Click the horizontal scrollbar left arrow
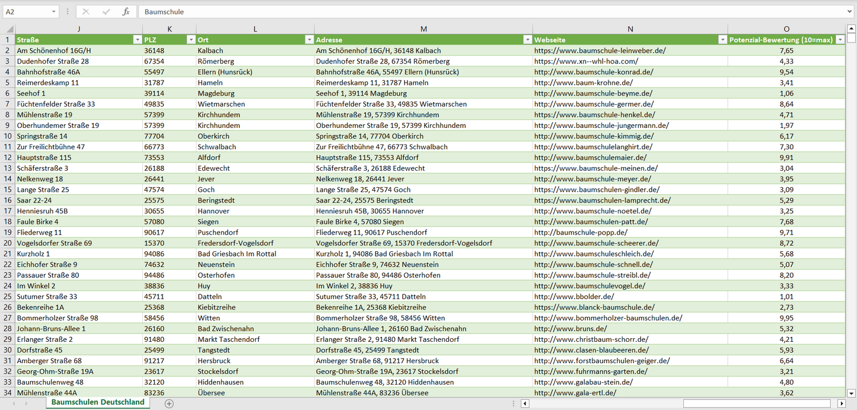Image resolution: width=857 pixels, height=410 pixels. 525,403
